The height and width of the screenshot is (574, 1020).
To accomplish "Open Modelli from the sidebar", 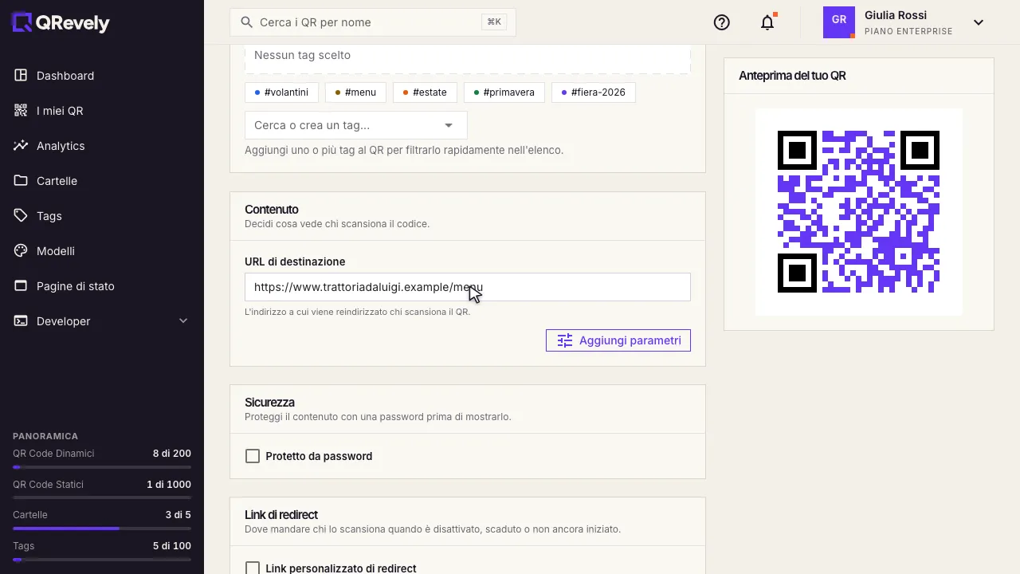I will [102, 251].
